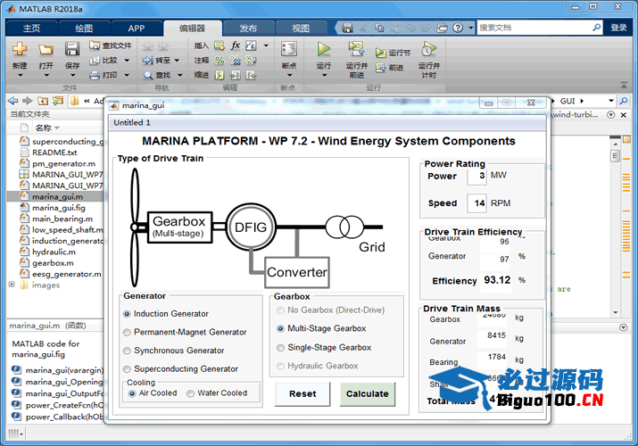Click the New file icon in the ribbon
Viewport: 638px width, 446px height.
coord(20,49)
